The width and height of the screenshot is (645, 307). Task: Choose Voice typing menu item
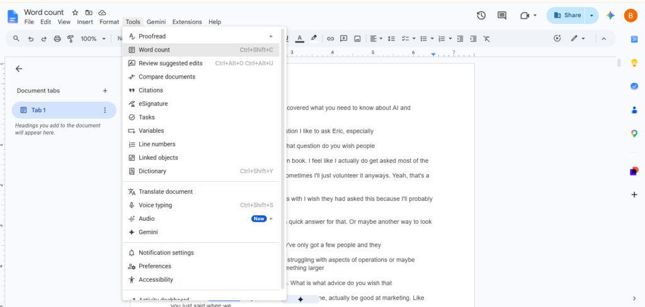pos(201,205)
